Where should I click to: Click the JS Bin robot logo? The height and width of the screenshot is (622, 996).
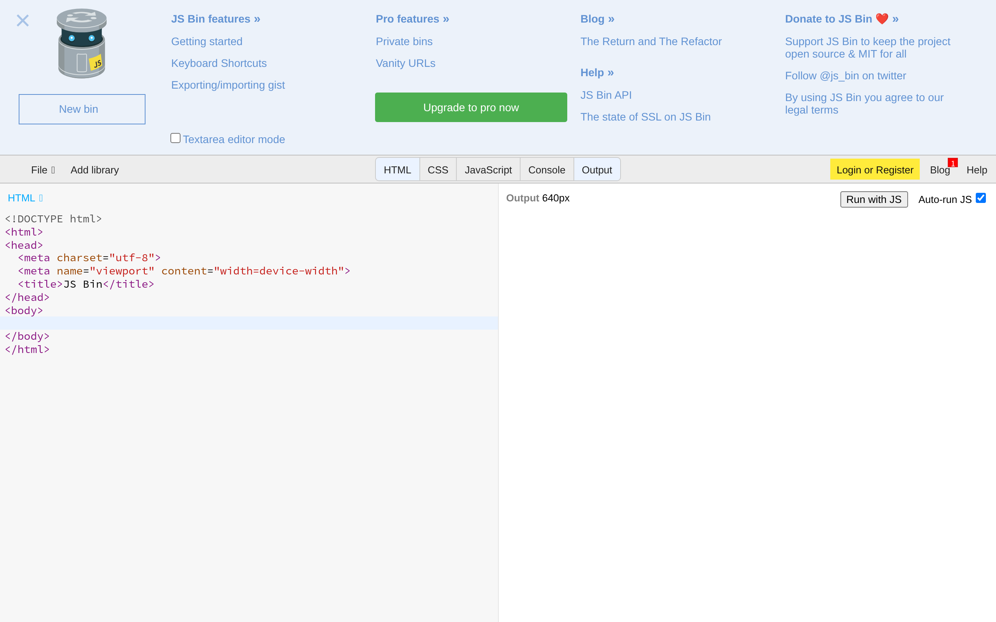point(81,44)
